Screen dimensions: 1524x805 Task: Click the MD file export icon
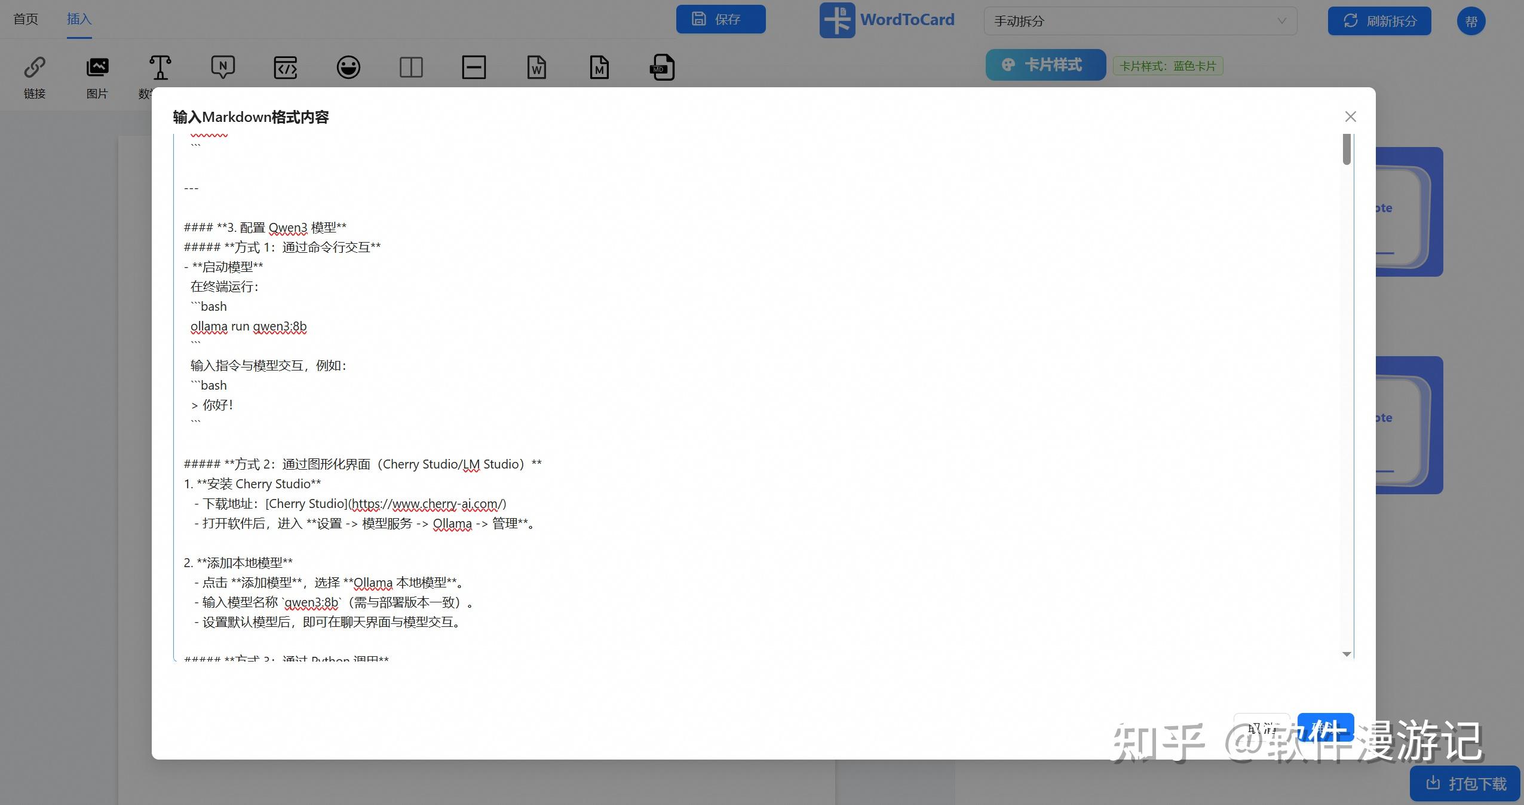(661, 68)
